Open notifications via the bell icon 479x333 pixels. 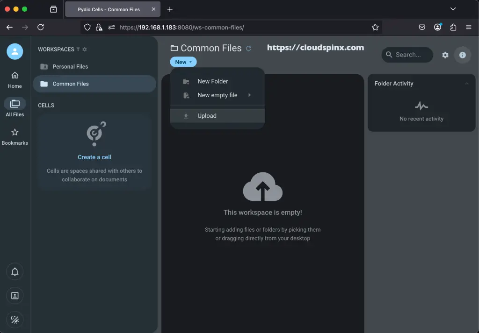pos(15,271)
